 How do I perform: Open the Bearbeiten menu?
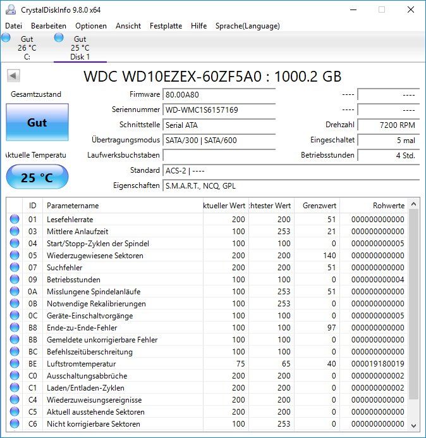click(x=49, y=26)
